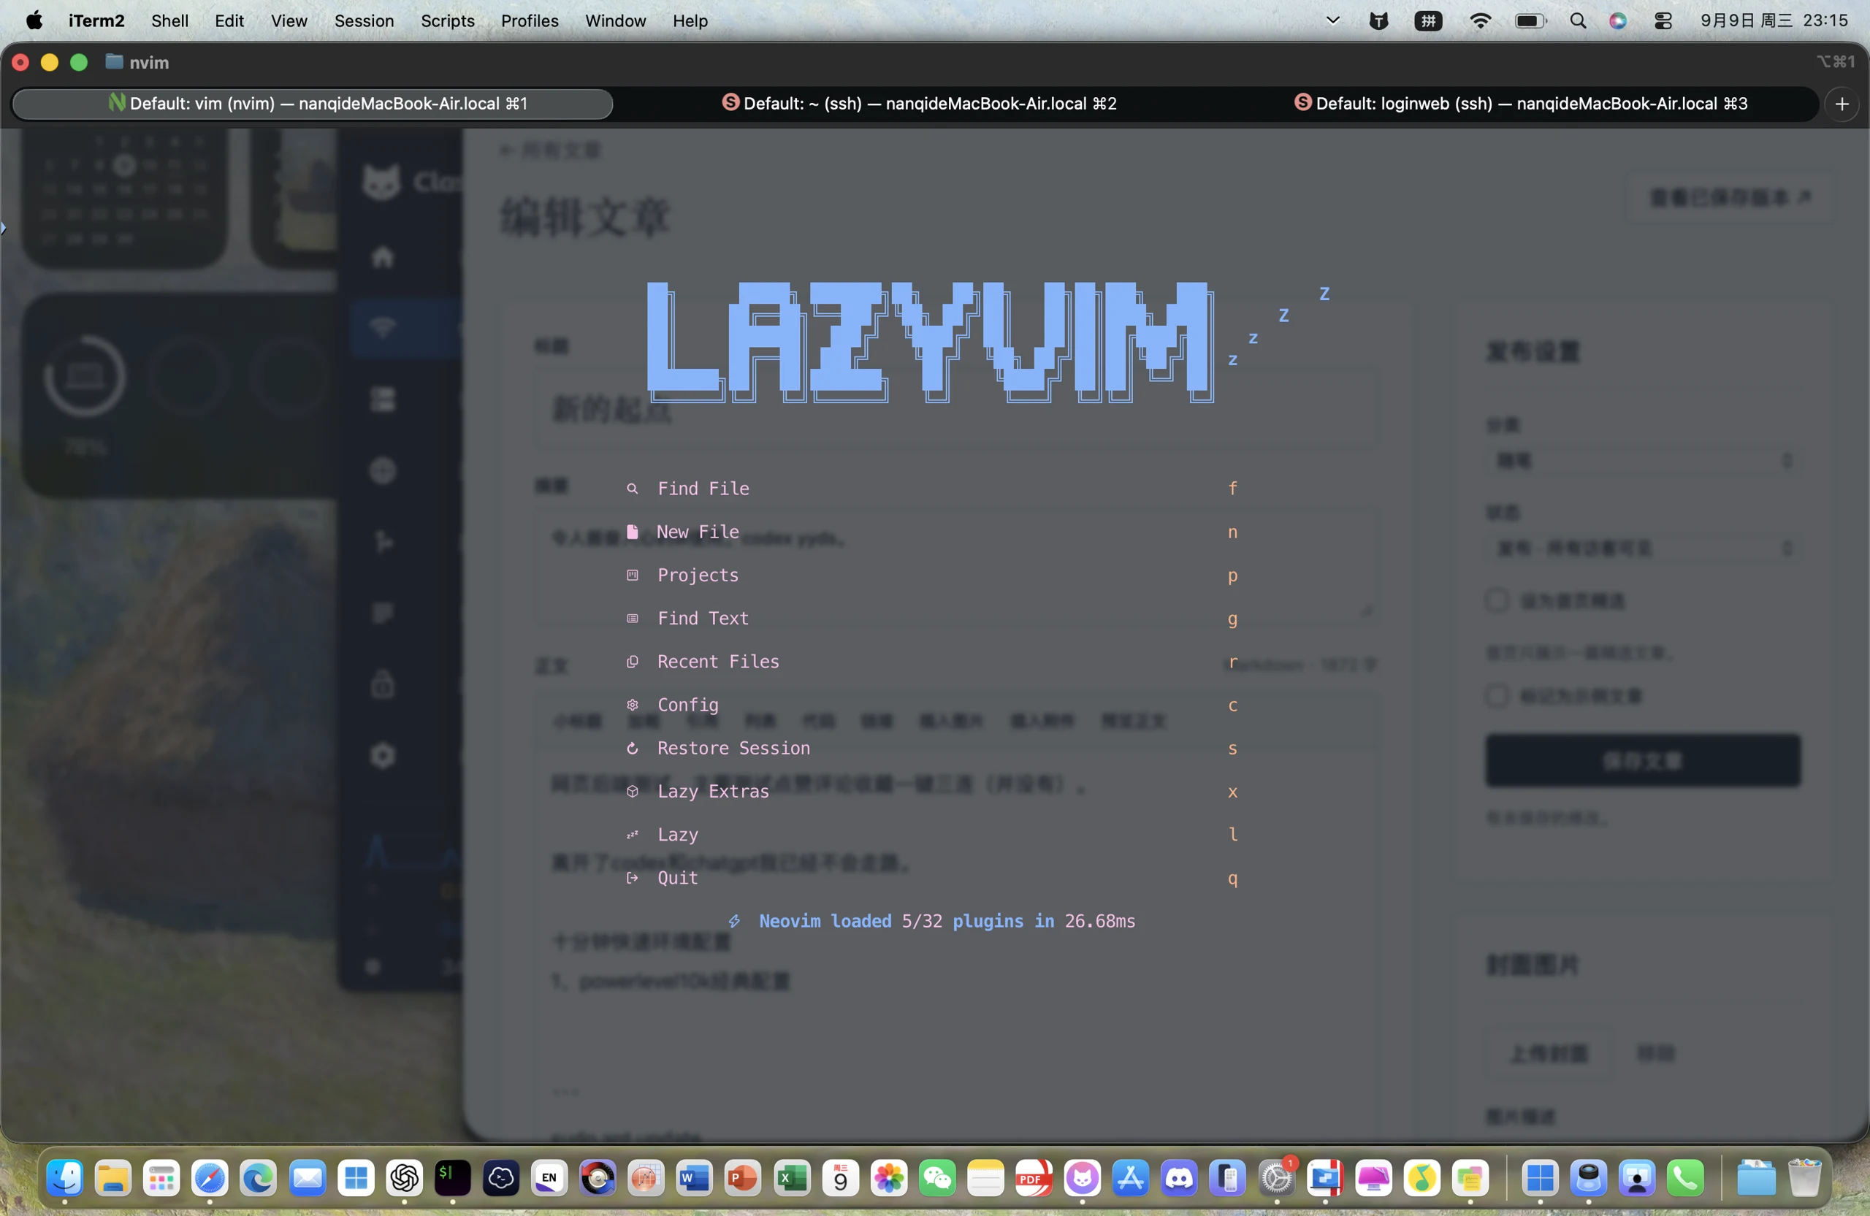Open the Window menu

coord(615,20)
